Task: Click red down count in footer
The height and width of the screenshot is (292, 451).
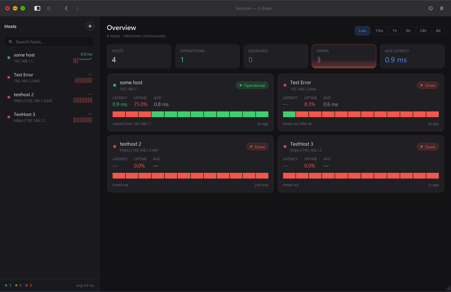Action: [x=29, y=285]
